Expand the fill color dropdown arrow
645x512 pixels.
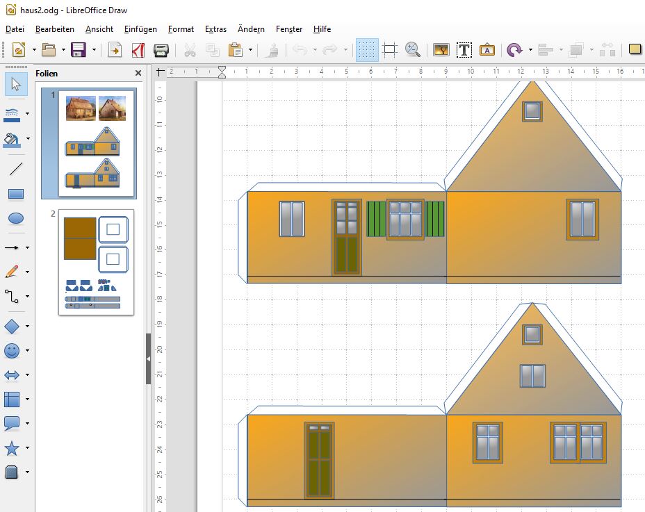tap(28, 138)
